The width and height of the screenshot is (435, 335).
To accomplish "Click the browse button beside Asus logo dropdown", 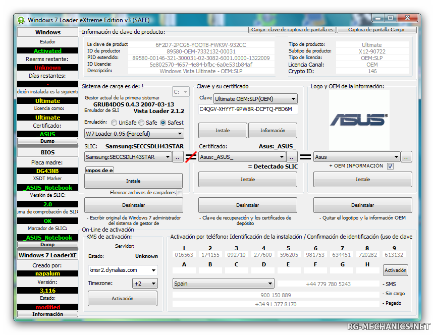I will pyautogui.click(x=407, y=157).
